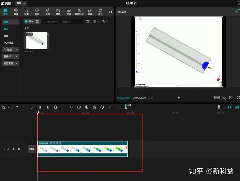Click the player play button
The image size is (240, 181).
(178, 98)
